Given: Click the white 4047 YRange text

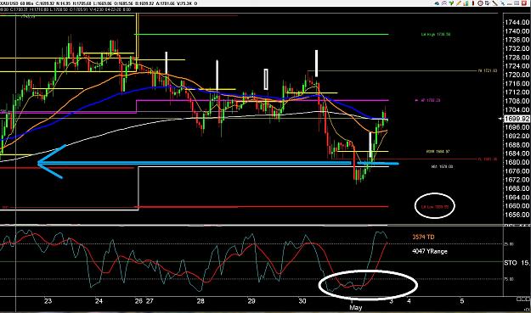Looking at the screenshot, I should click(x=429, y=251).
